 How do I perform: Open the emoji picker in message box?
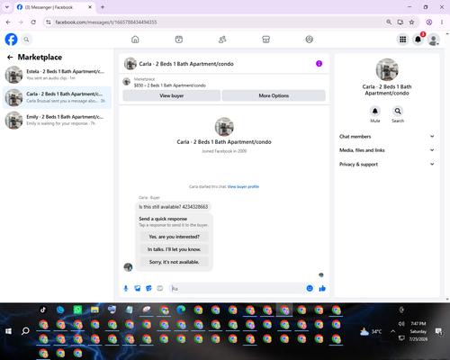pos(310,288)
